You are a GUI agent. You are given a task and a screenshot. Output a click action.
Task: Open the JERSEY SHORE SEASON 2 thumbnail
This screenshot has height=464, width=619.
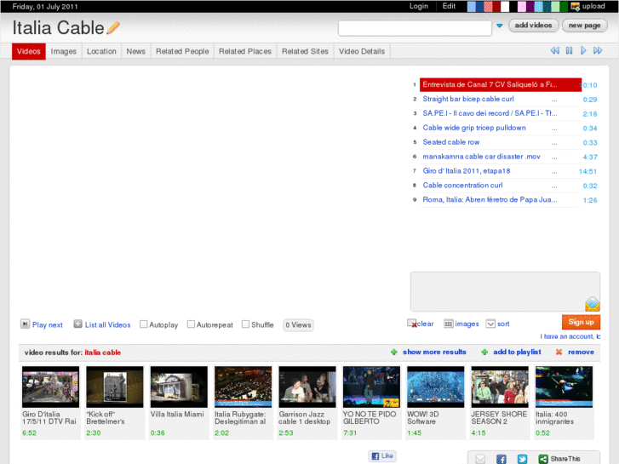500,387
